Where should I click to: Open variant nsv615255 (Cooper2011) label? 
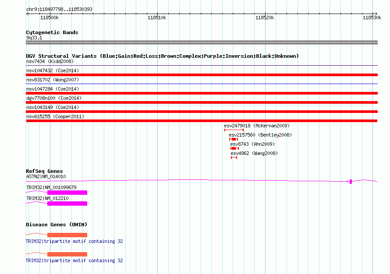pos(55,116)
